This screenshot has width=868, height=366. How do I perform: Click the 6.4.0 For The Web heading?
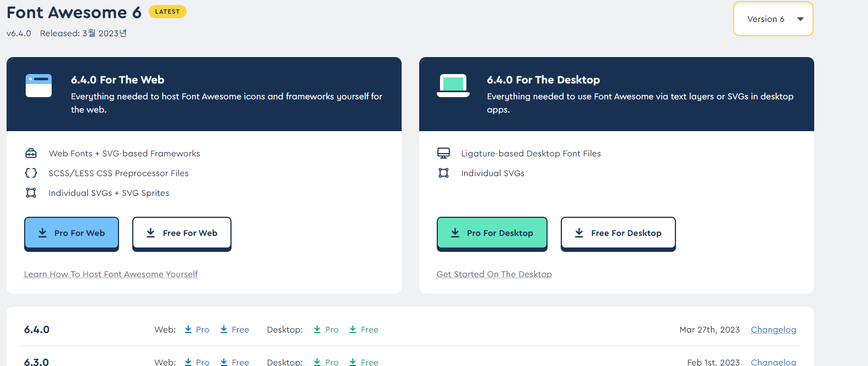click(117, 80)
